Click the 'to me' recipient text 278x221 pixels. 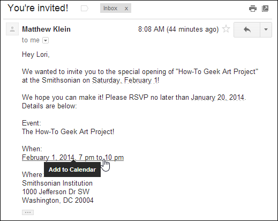coord(31,40)
